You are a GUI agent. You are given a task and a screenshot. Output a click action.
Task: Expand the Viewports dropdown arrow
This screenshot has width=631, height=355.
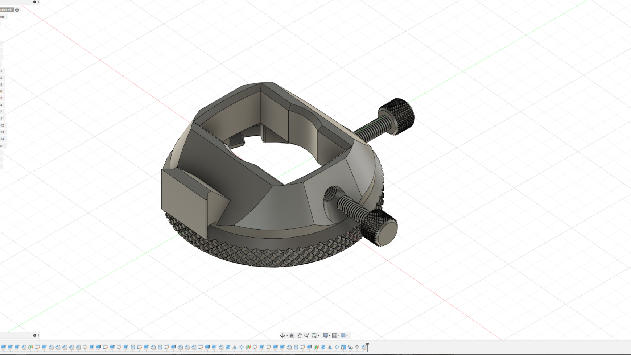(x=347, y=335)
